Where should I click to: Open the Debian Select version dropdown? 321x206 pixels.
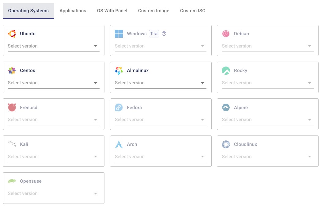pyautogui.click(x=268, y=46)
